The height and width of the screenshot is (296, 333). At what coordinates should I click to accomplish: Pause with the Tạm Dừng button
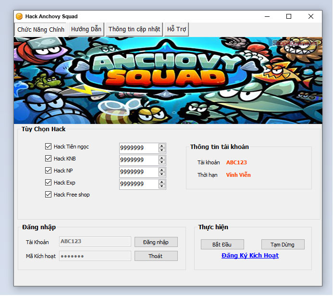(283, 245)
